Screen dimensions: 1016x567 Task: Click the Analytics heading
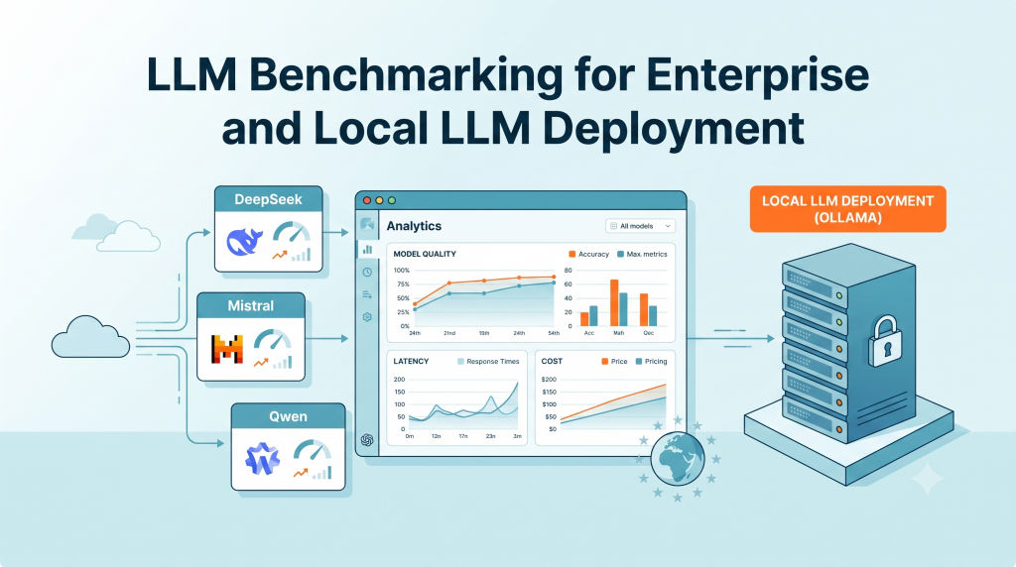(x=414, y=226)
